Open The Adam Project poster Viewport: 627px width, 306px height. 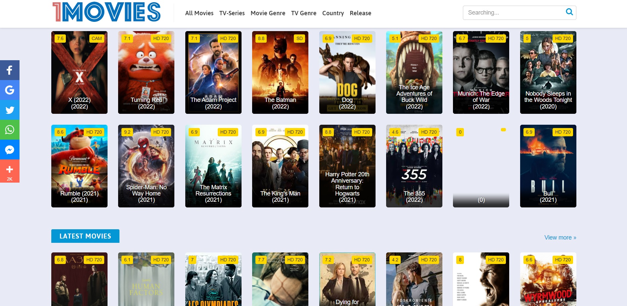click(213, 72)
